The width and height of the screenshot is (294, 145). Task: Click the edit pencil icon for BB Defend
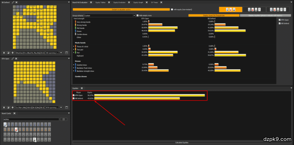(x=13, y=2)
